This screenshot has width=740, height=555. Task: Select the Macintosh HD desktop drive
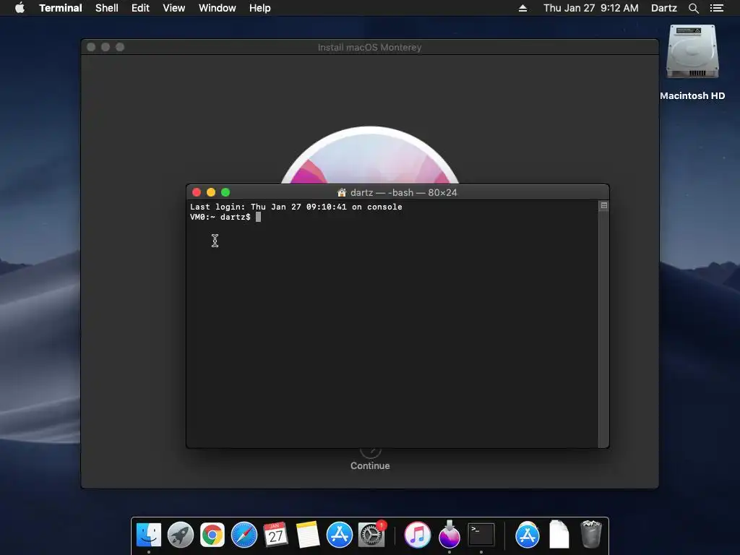(692, 62)
